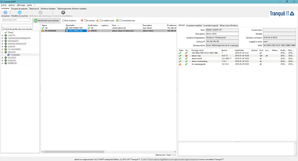Check Inclure les postes des sous-dossiers
Screen dimensions: 298x161
[x=2, y=29]
